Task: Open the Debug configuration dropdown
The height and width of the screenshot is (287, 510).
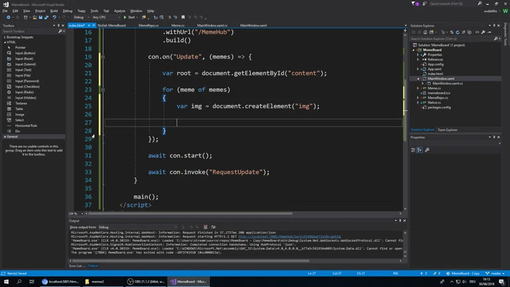Action: (x=80, y=17)
